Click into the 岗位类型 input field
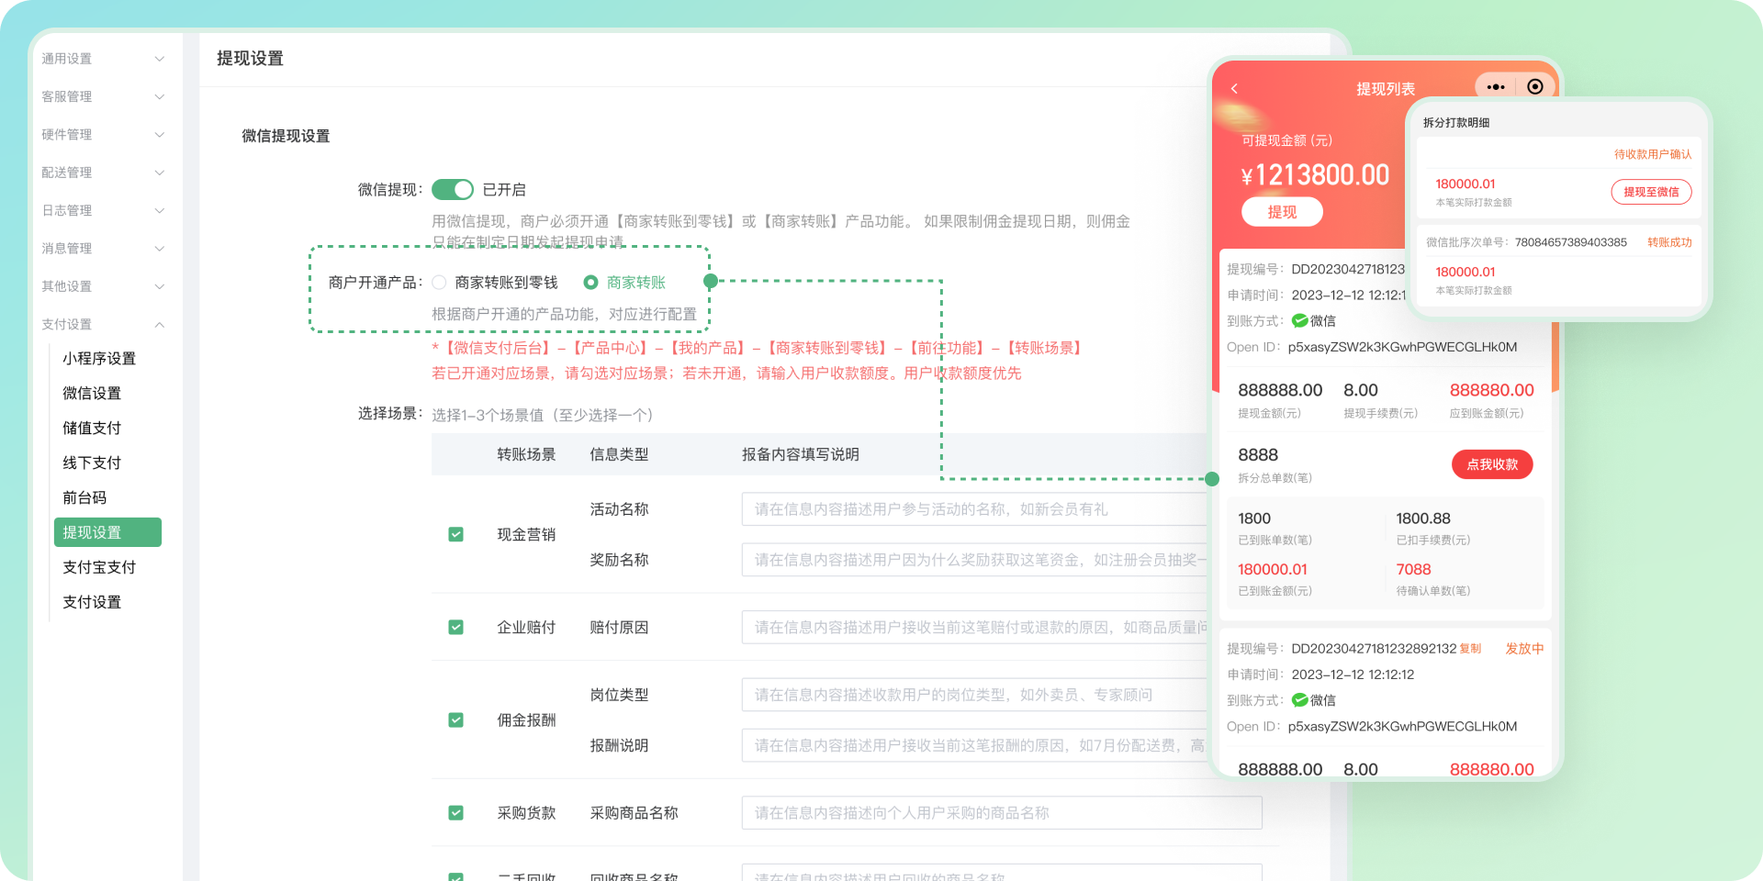The height and width of the screenshot is (881, 1763). point(975,695)
